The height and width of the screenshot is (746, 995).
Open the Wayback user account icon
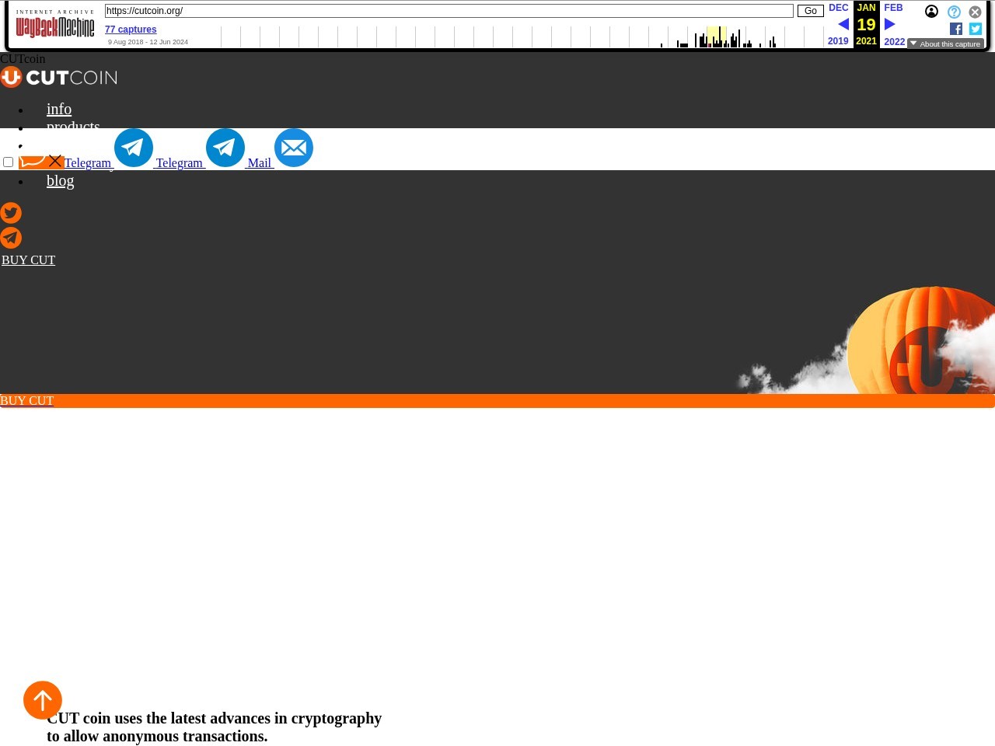931,12
